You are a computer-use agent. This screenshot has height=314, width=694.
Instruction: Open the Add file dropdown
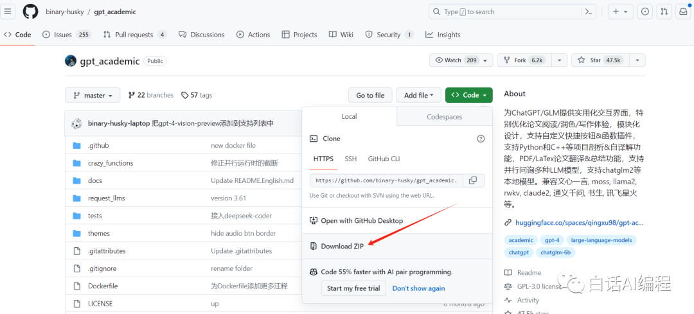coord(419,95)
